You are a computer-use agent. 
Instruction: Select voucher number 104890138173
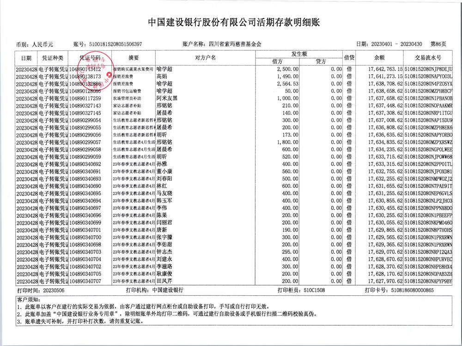85,77
